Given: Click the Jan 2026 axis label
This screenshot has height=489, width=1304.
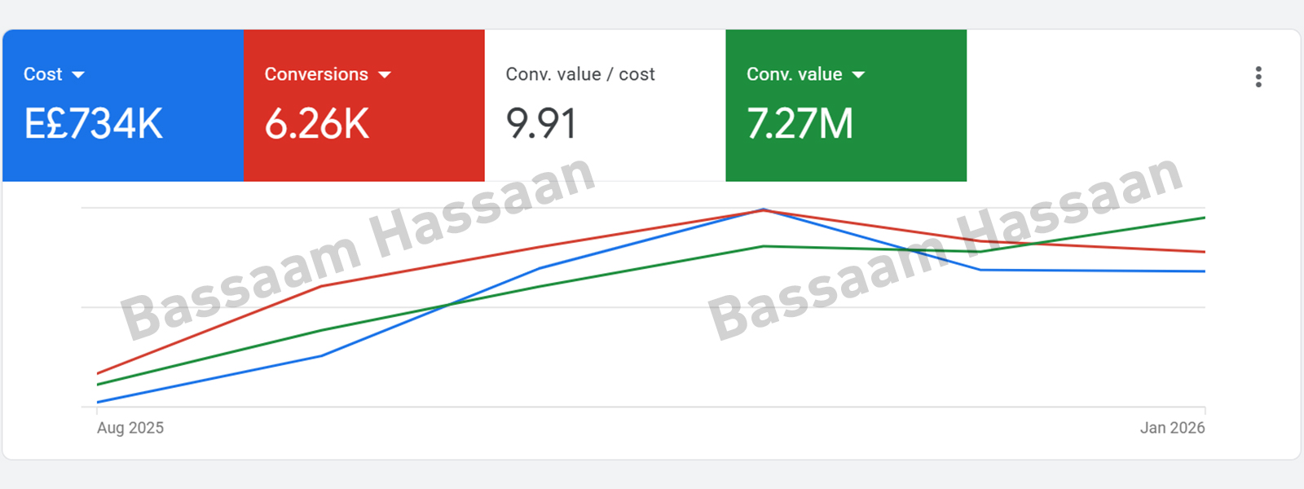Looking at the screenshot, I should pyautogui.click(x=1172, y=428).
